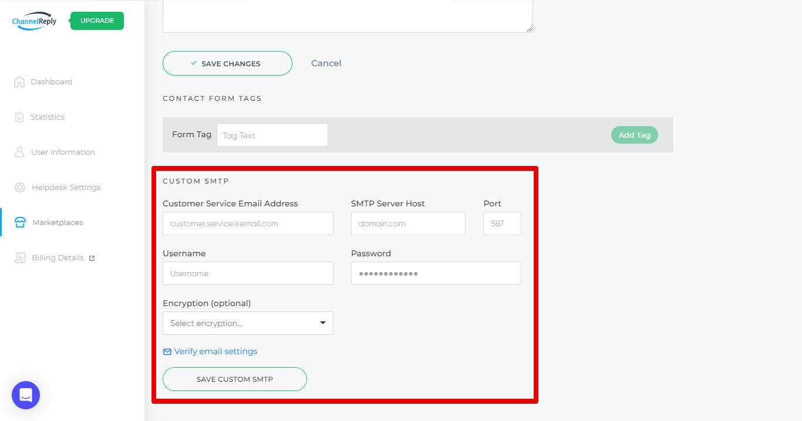Viewport: 802px width, 421px height.
Task: Click the green UPGRADE button
Action: [x=97, y=21]
